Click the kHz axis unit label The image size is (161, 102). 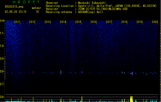[2, 21]
